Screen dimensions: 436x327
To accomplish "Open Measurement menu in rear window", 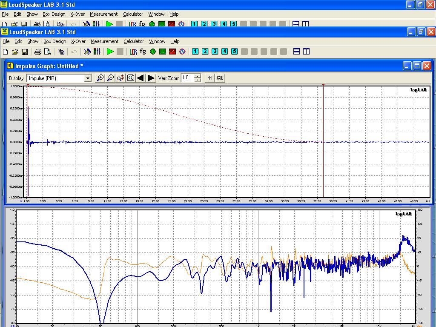I will click(104, 14).
